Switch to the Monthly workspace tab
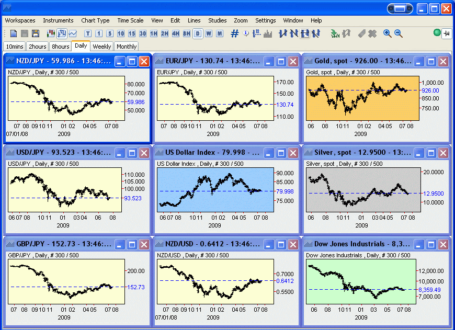 pos(127,47)
